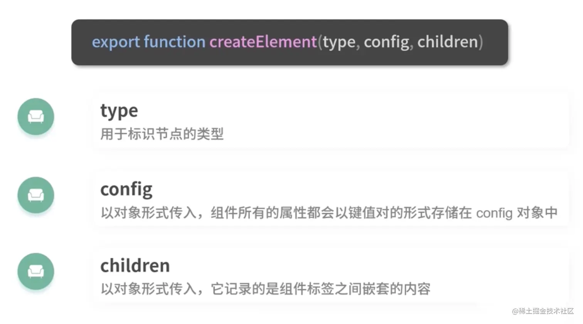The width and height of the screenshot is (583, 324).
Task: Click the description '用于标识节点的类型'
Action: point(162,134)
